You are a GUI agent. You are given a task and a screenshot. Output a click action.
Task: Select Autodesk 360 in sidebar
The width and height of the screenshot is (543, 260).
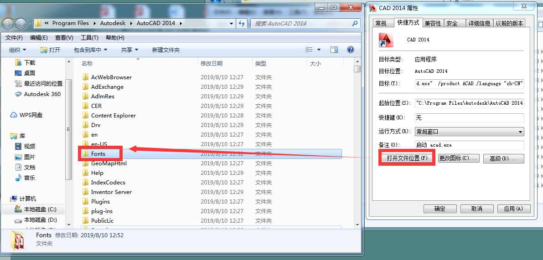click(42, 94)
